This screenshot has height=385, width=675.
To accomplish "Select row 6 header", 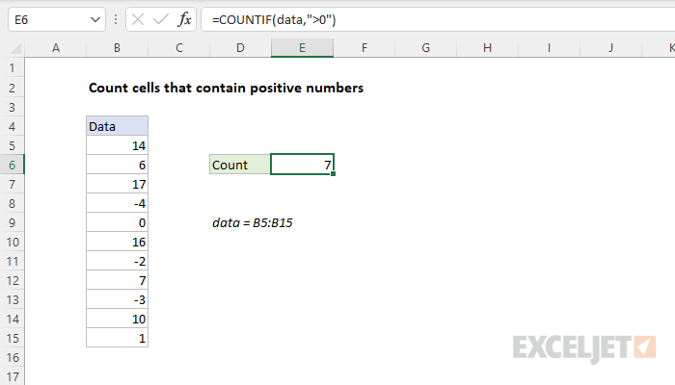I will coord(12,165).
